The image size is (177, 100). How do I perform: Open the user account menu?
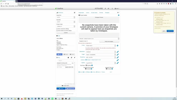click(x=117, y=8)
